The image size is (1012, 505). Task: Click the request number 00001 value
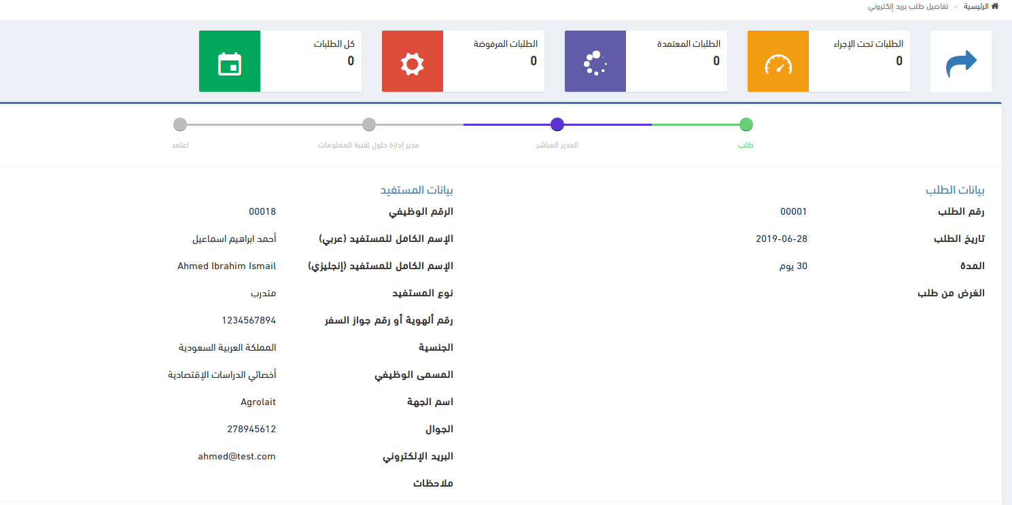click(793, 212)
